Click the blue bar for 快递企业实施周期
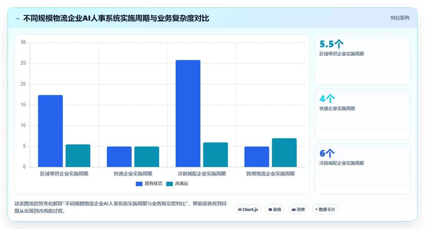This screenshot has height=229, width=425. (119, 157)
